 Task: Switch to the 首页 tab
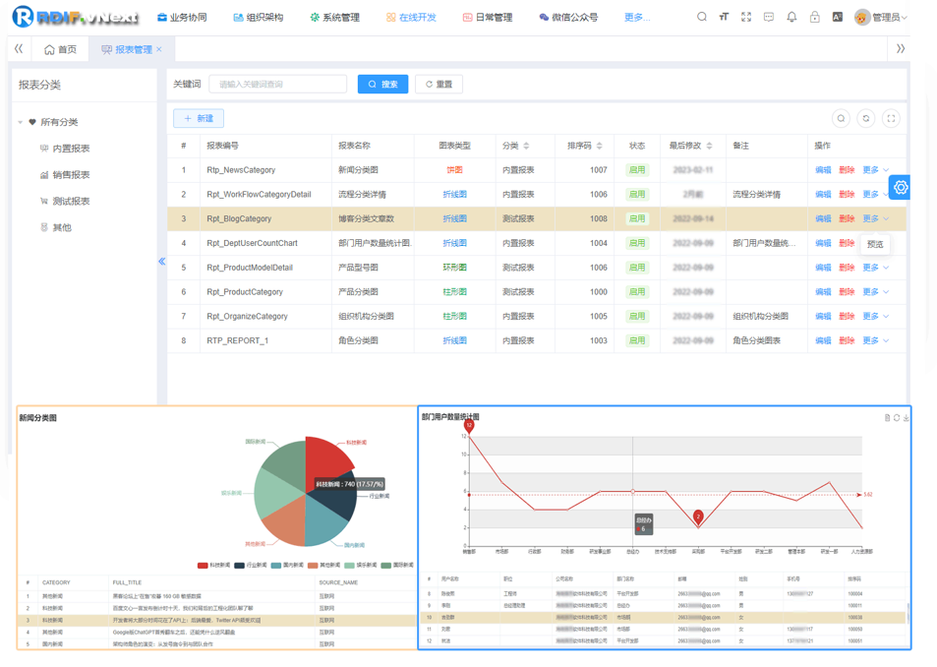click(60, 49)
